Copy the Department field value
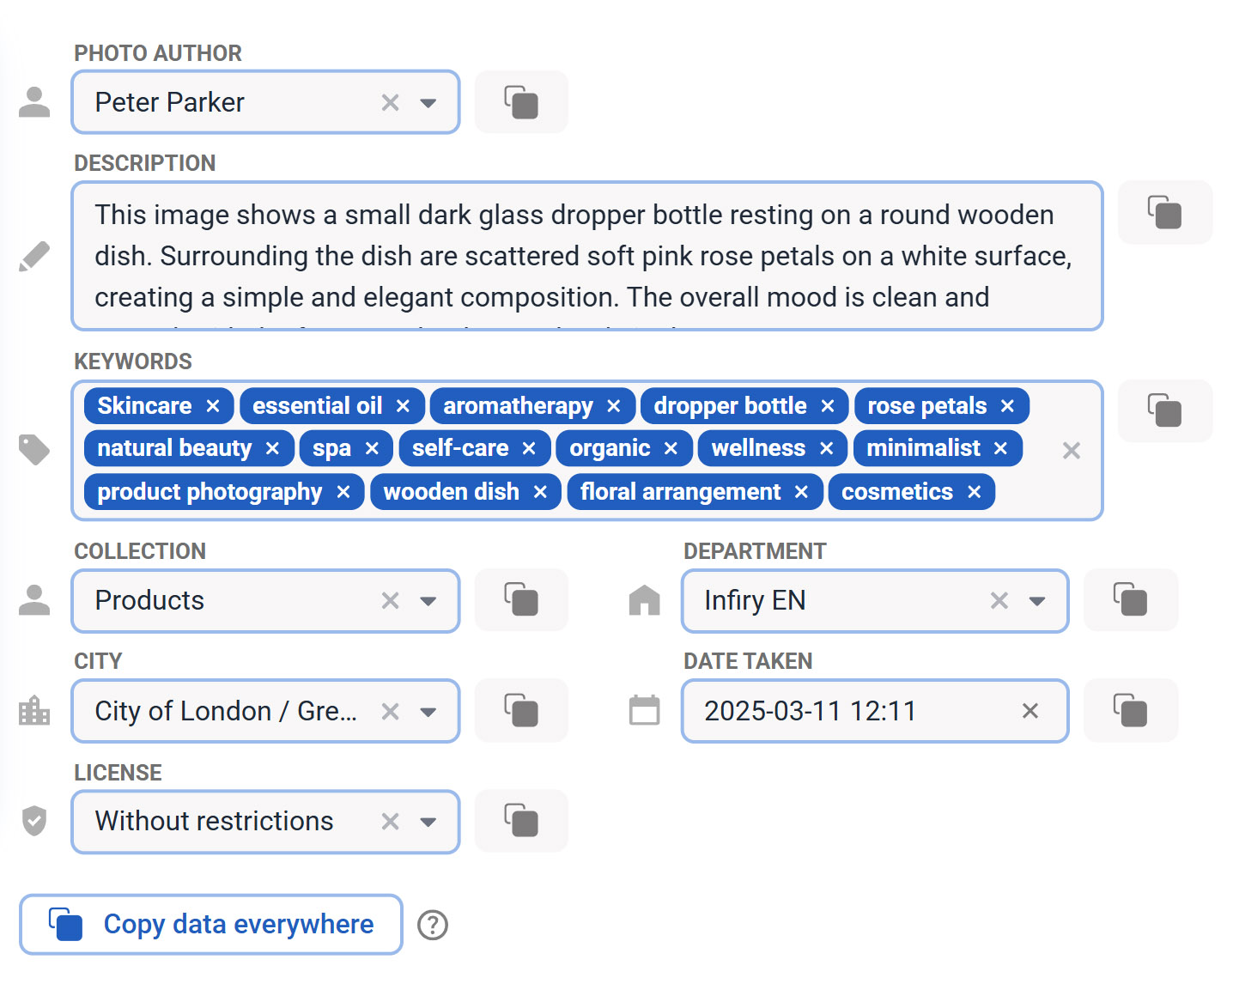 [x=1130, y=600]
